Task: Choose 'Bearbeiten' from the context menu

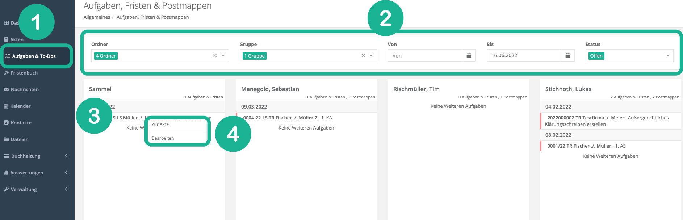Action: [163, 138]
